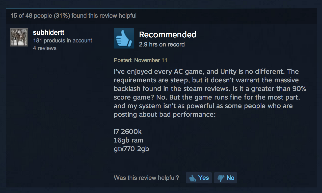Click the "Recommended" review heading
This screenshot has width=322, height=193.
(168, 35)
